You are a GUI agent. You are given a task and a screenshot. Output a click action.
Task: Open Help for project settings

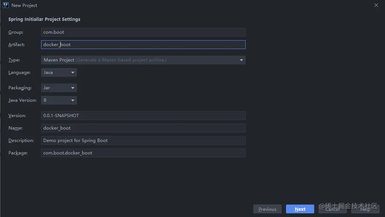pos(365,209)
